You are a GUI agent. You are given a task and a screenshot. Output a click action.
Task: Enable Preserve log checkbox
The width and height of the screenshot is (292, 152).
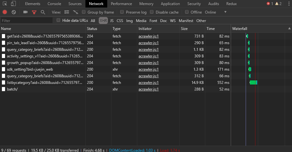pos(122,12)
